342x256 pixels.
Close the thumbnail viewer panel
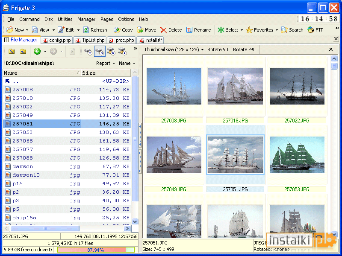331,49
